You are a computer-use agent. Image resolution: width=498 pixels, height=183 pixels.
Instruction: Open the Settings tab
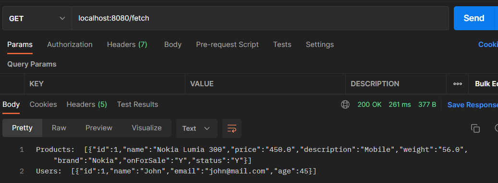[320, 45]
